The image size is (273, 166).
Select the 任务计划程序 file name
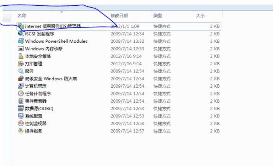(x=38, y=93)
